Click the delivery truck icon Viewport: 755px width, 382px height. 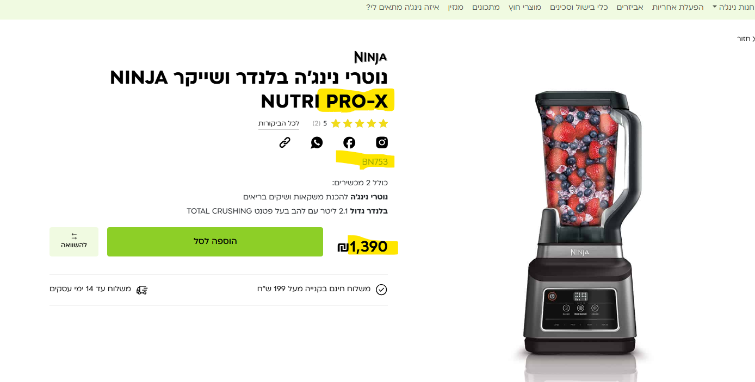tap(142, 290)
